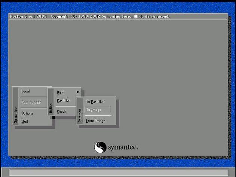
Task: Choose Check in the Action menu
Action: tap(62, 112)
